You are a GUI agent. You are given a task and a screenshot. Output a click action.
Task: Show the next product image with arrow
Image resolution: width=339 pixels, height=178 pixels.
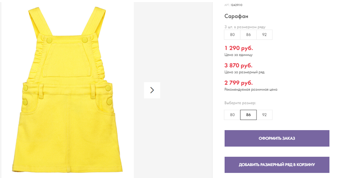point(152,90)
